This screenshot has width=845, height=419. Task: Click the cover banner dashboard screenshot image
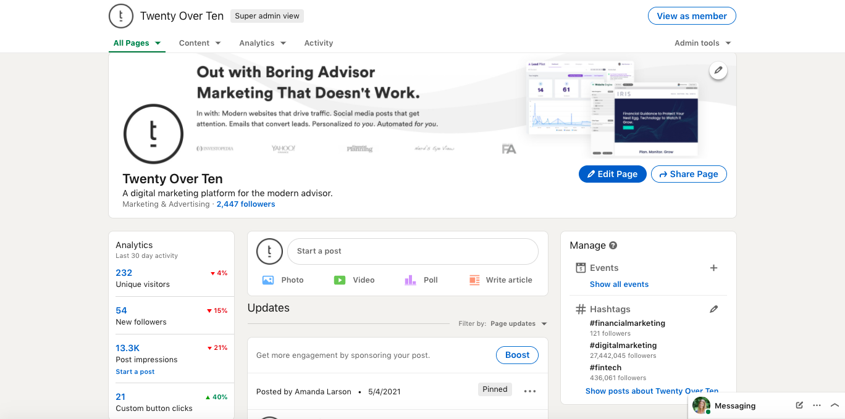click(613, 109)
